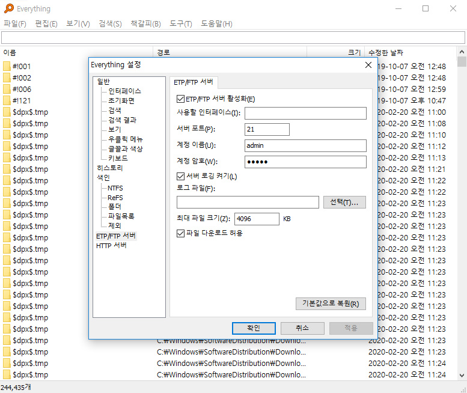This screenshot has width=467, height=393.
Task: Select 일반 in settings tree
Action: click(103, 81)
